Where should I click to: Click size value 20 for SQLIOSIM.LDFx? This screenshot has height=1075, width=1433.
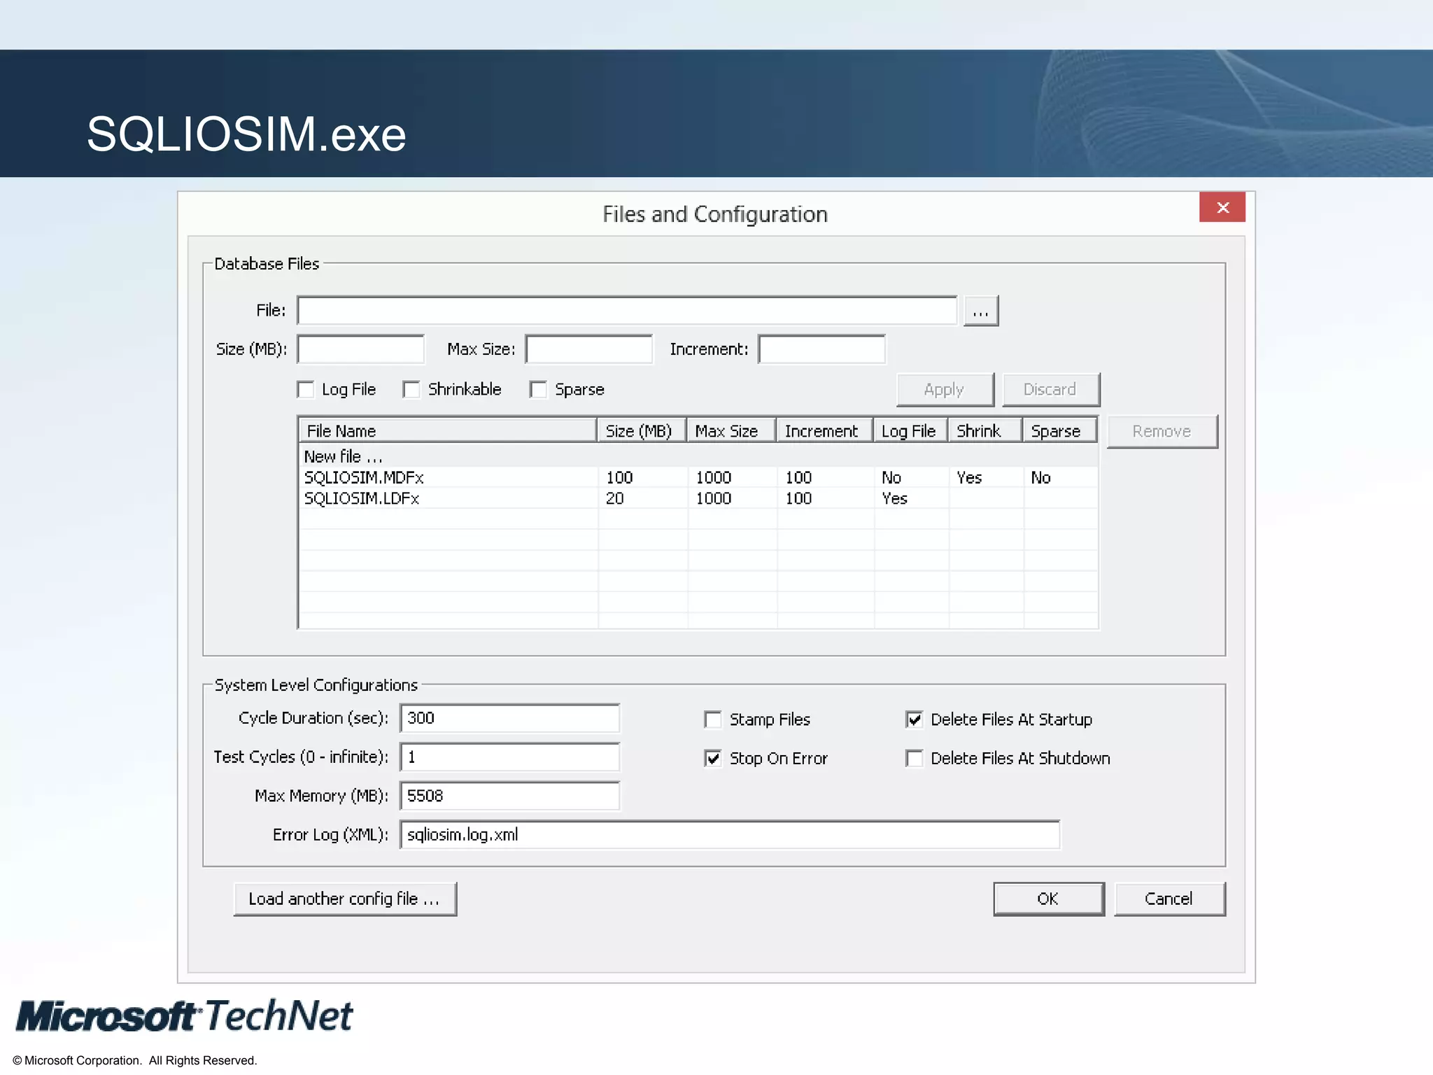tap(614, 499)
